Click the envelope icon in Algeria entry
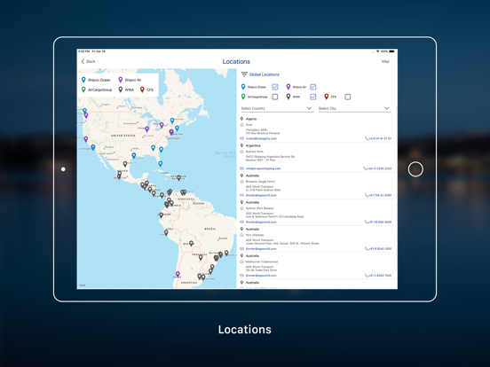This screenshot has height=367, width=490. pos(241,138)
